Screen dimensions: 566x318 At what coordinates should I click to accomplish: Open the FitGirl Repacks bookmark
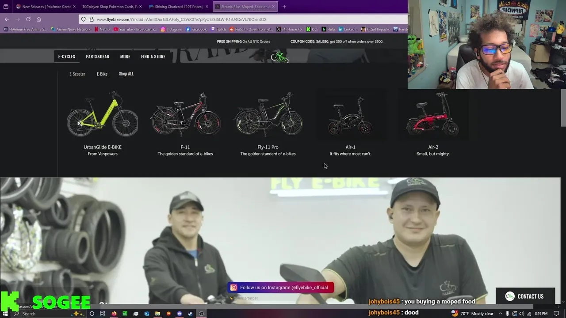click(x=375, y=29)
